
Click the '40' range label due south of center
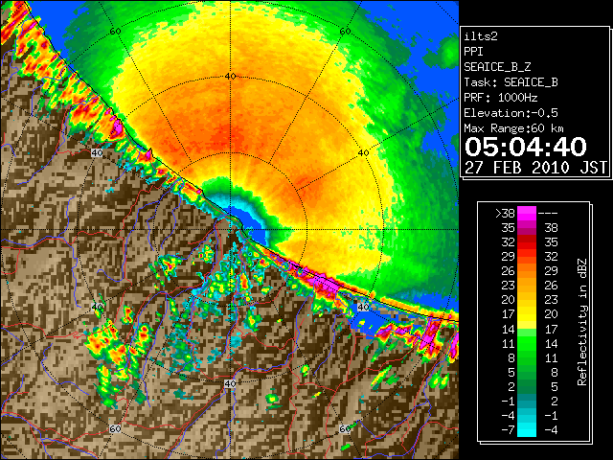click(230, 383)
